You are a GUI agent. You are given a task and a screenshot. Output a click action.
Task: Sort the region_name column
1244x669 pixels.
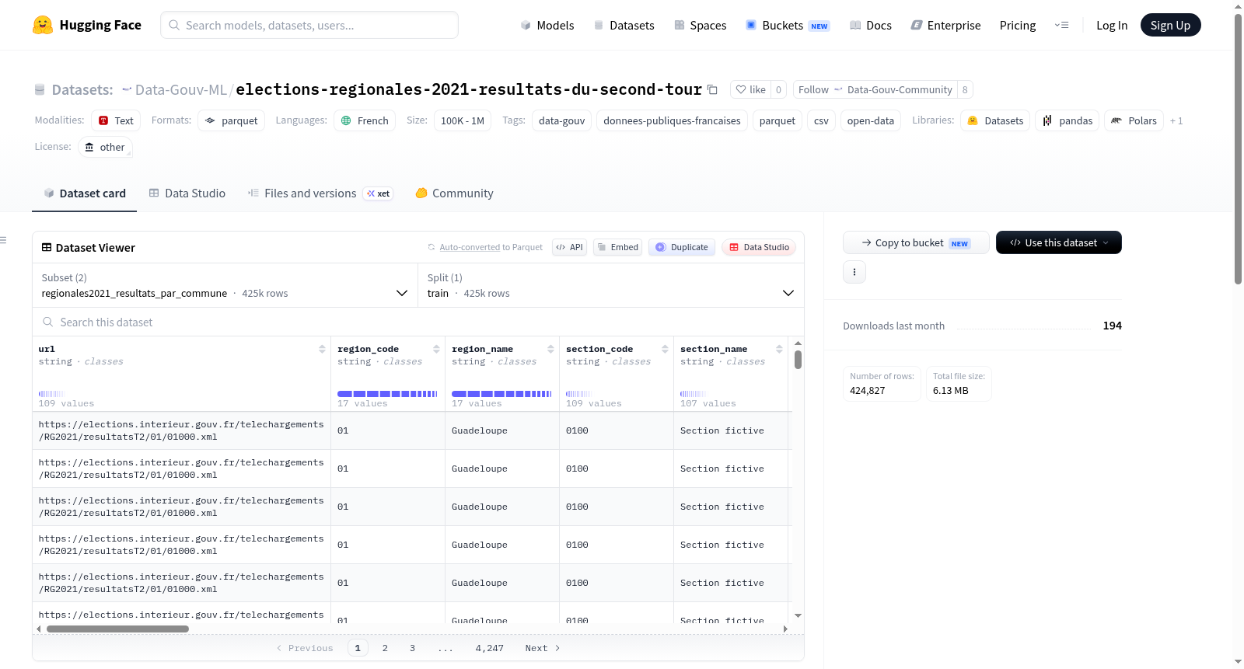click(x=550, y=349)
